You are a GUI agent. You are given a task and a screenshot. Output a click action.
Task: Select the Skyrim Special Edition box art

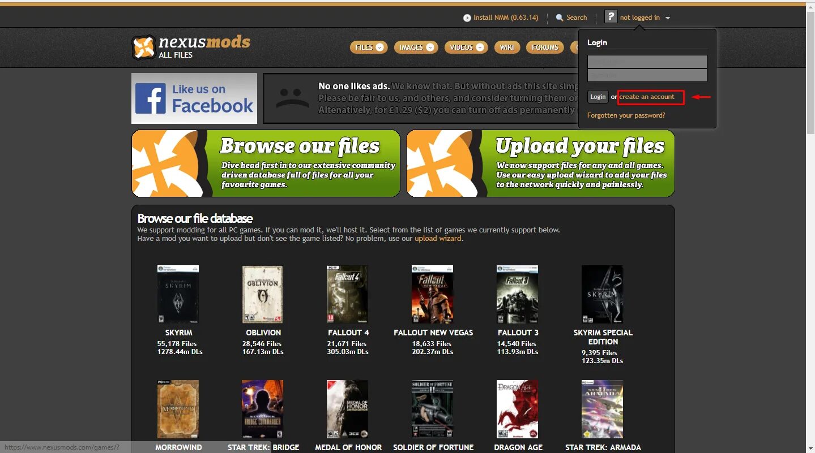[602, 294]
